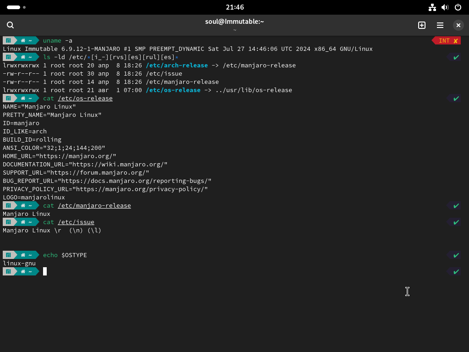Screen dimensions: 469x352
Task: Click the NAME="Manjaro Linux" line
Action: (x=39, y=106)
